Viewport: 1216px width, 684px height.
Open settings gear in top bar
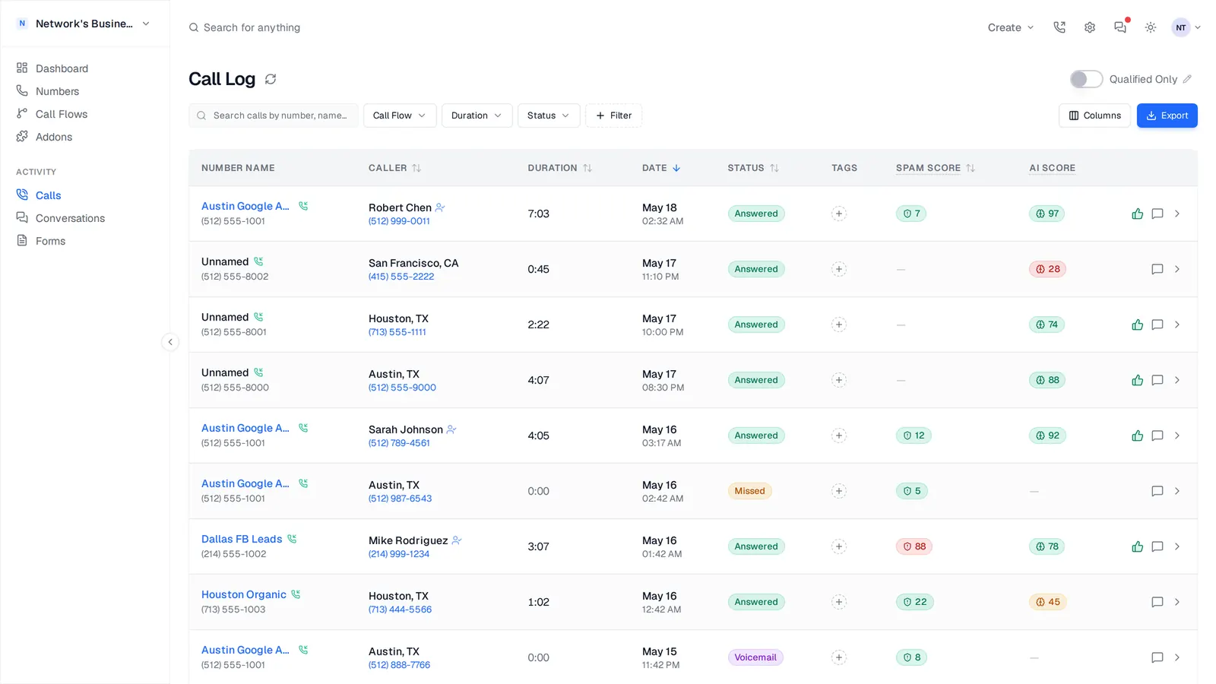tap(1090, 27)
